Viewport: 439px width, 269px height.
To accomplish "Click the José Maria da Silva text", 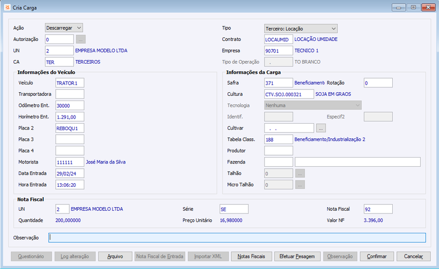I will click(105, 162).
